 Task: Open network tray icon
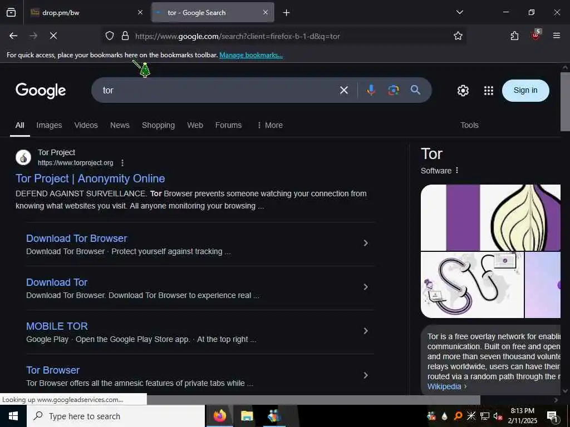[485, 416]
